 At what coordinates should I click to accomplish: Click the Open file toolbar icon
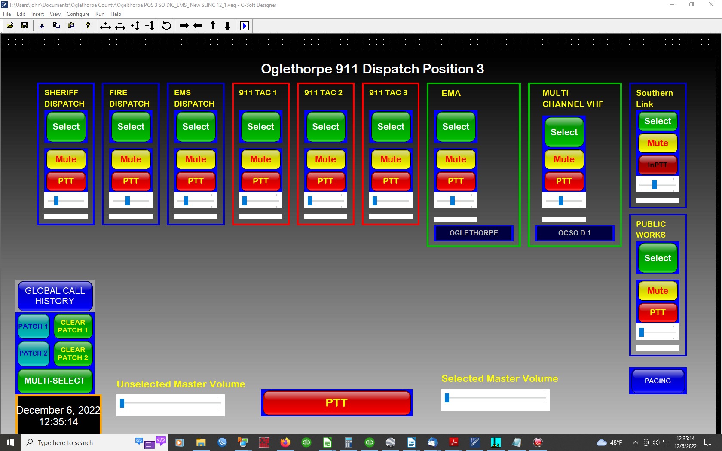tap(10, 26)
